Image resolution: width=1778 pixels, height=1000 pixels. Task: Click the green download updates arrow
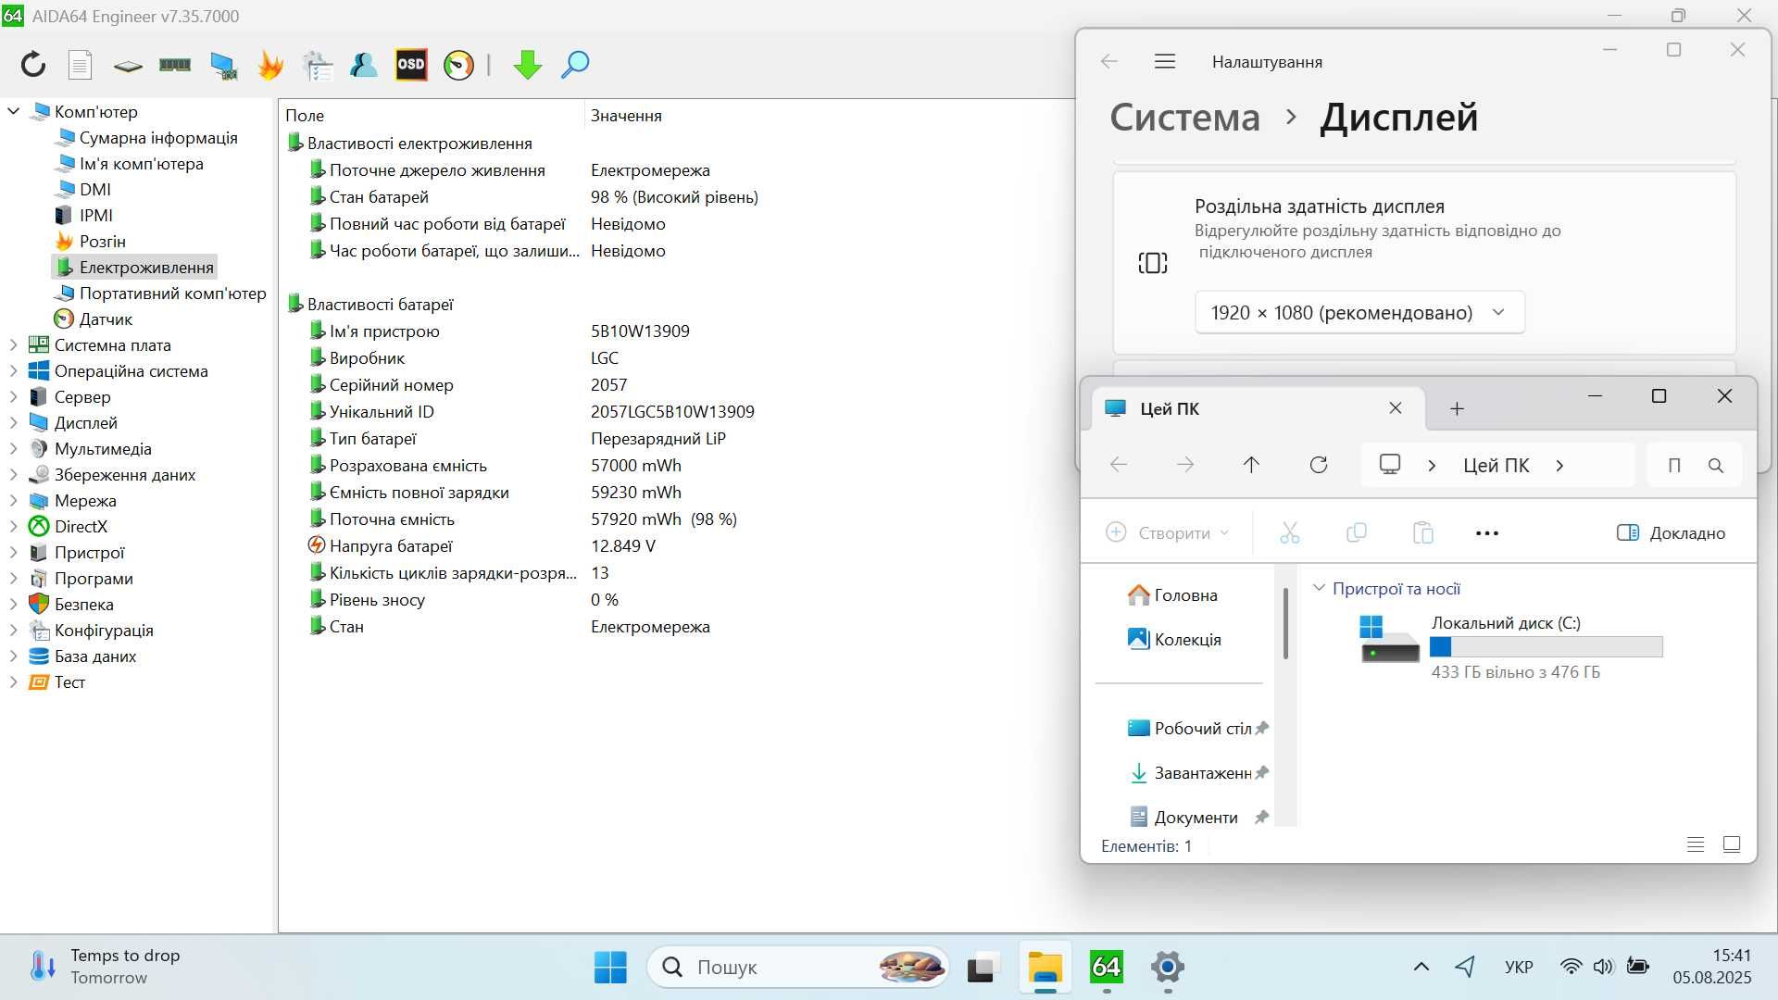(527, 65)
